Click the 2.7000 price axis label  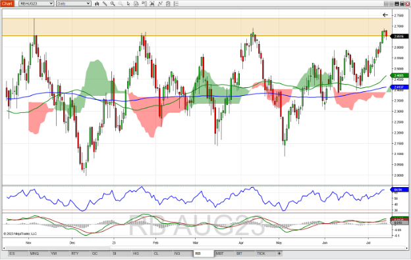tap(399, 26)
